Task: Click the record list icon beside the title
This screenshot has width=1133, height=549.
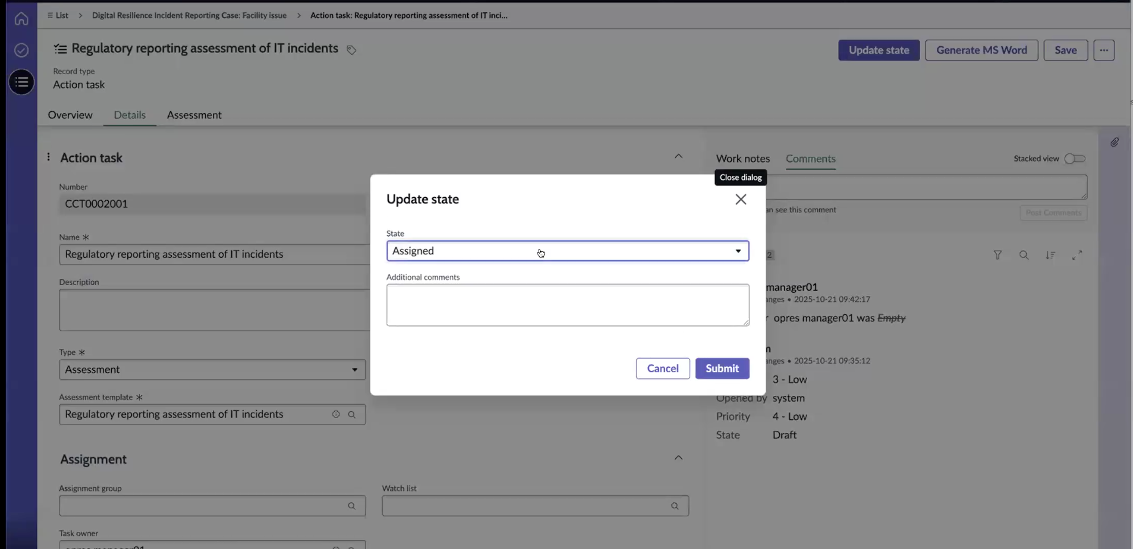Action: coord(60,48)
